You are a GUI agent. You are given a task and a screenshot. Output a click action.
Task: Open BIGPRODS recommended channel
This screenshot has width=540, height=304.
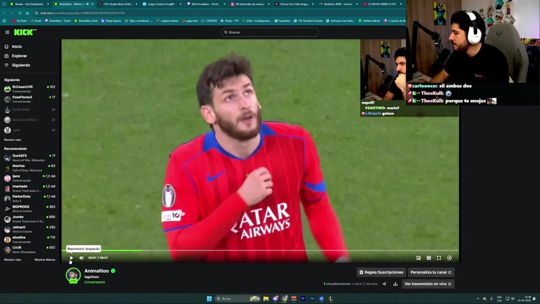pos(30,209)
